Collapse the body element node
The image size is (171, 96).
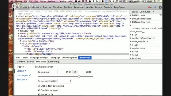pyautogui.click(x=19, y=36)
